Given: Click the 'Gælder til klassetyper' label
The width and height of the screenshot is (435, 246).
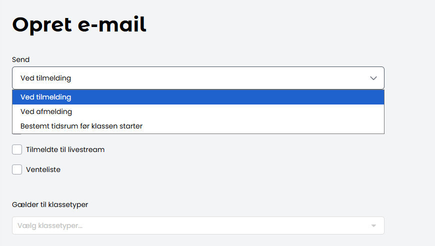Looking at the screenshot, I should pyautogui.click(x=50, y=204).
